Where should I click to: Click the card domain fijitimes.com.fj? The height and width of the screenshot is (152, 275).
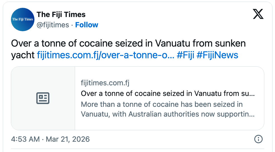tap(105, 83)
